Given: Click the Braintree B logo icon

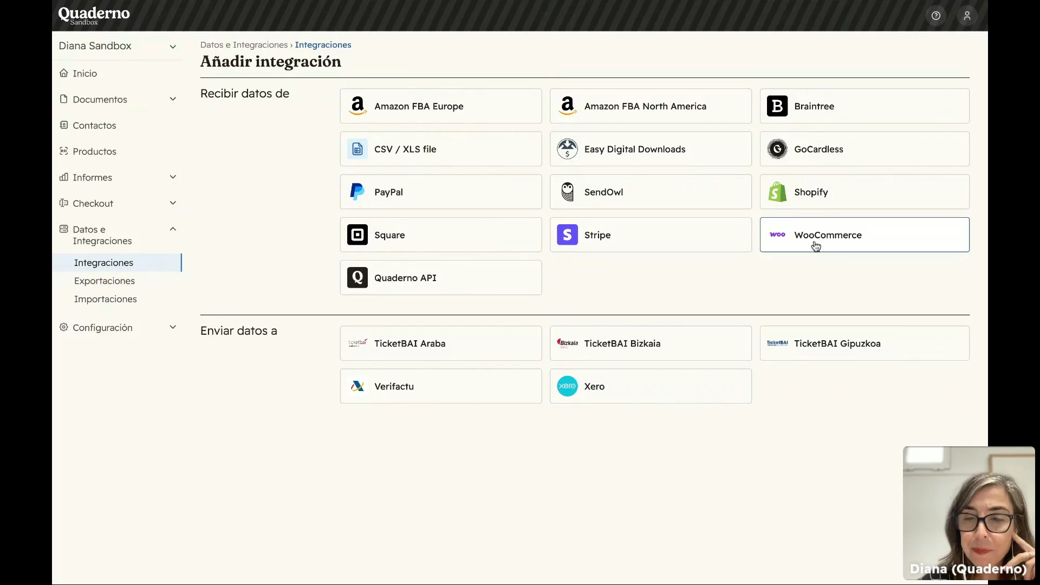Looking at the screenshot, I should (777, 106).
